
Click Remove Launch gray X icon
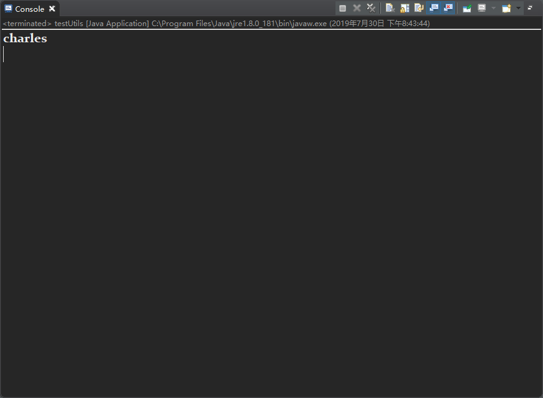pos(357,8)
